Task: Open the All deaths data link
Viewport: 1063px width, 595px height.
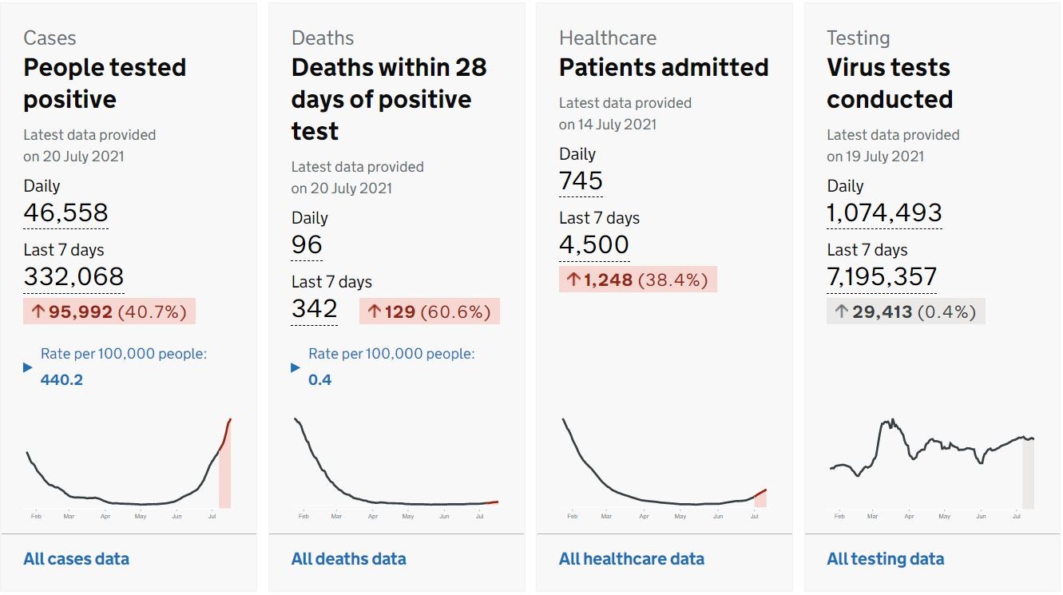Action: tap(348, 559)
